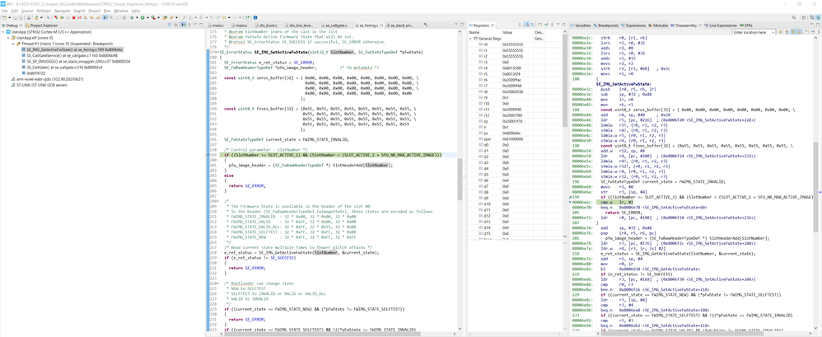Viewport: 822px width, 337px height.
Task: Toggle Show Source in Disassembly toolbar
Action: pyautogui.click(x=799, y=32)
